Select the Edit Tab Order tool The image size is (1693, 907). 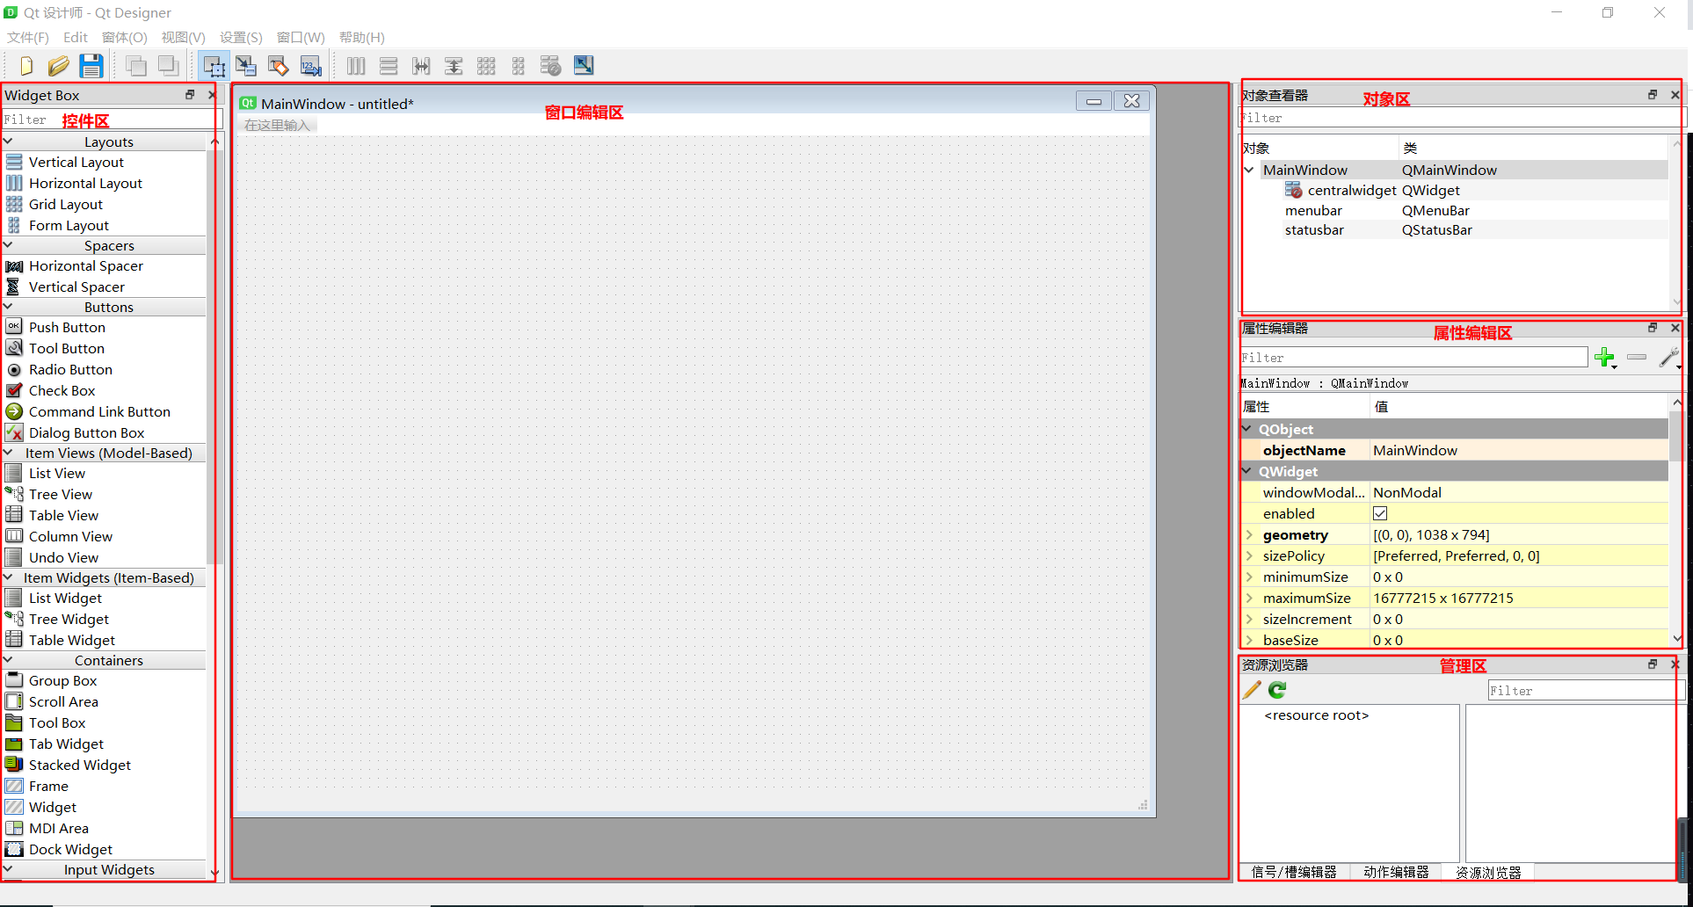tap(309, 65)
